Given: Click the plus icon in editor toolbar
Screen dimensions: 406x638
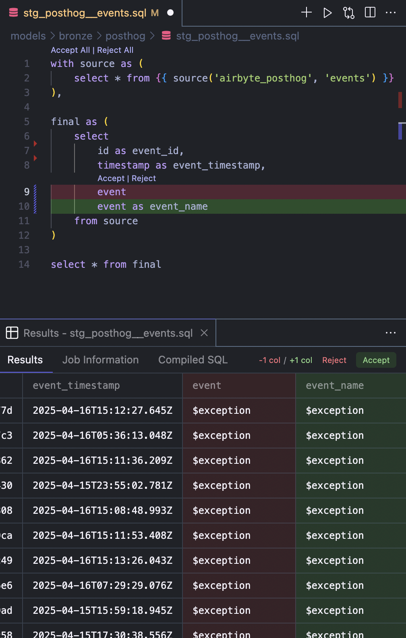Looking at the screenshot, I should point(307,13).
